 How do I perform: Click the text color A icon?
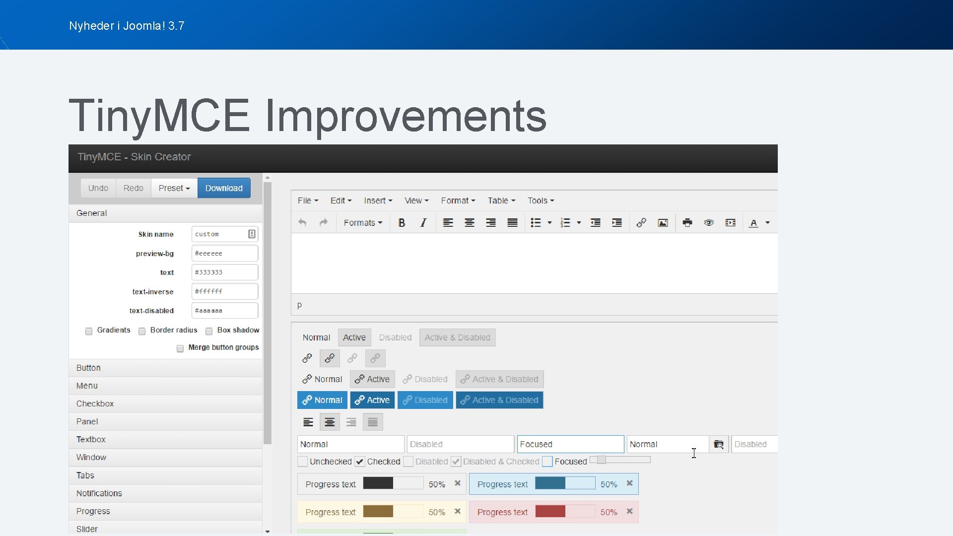[754, 223]
